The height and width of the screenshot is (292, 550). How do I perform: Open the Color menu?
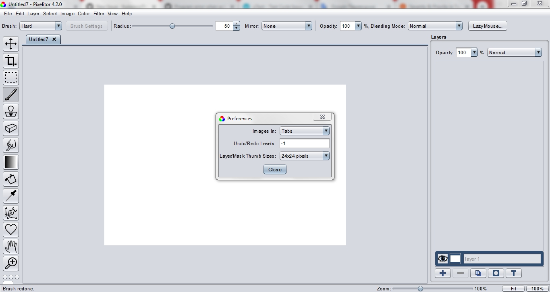coord(84,14)
